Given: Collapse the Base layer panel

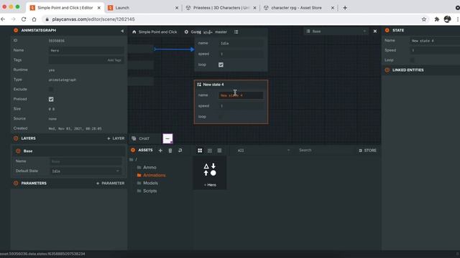Looking at the screenshot, I should pos(18,151).
